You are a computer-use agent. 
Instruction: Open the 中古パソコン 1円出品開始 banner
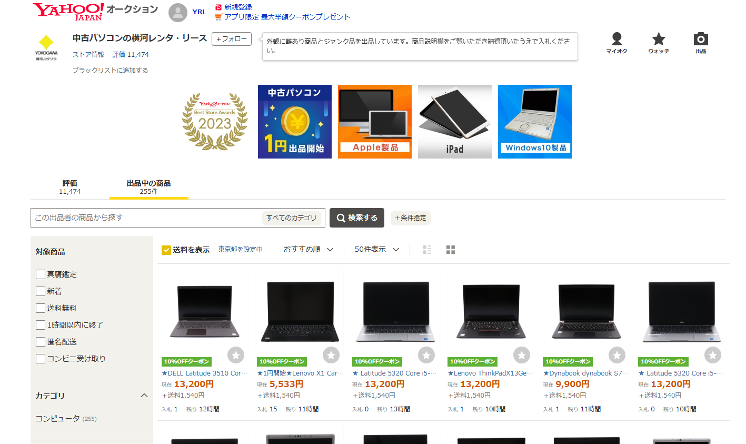[x=295, y=122]
